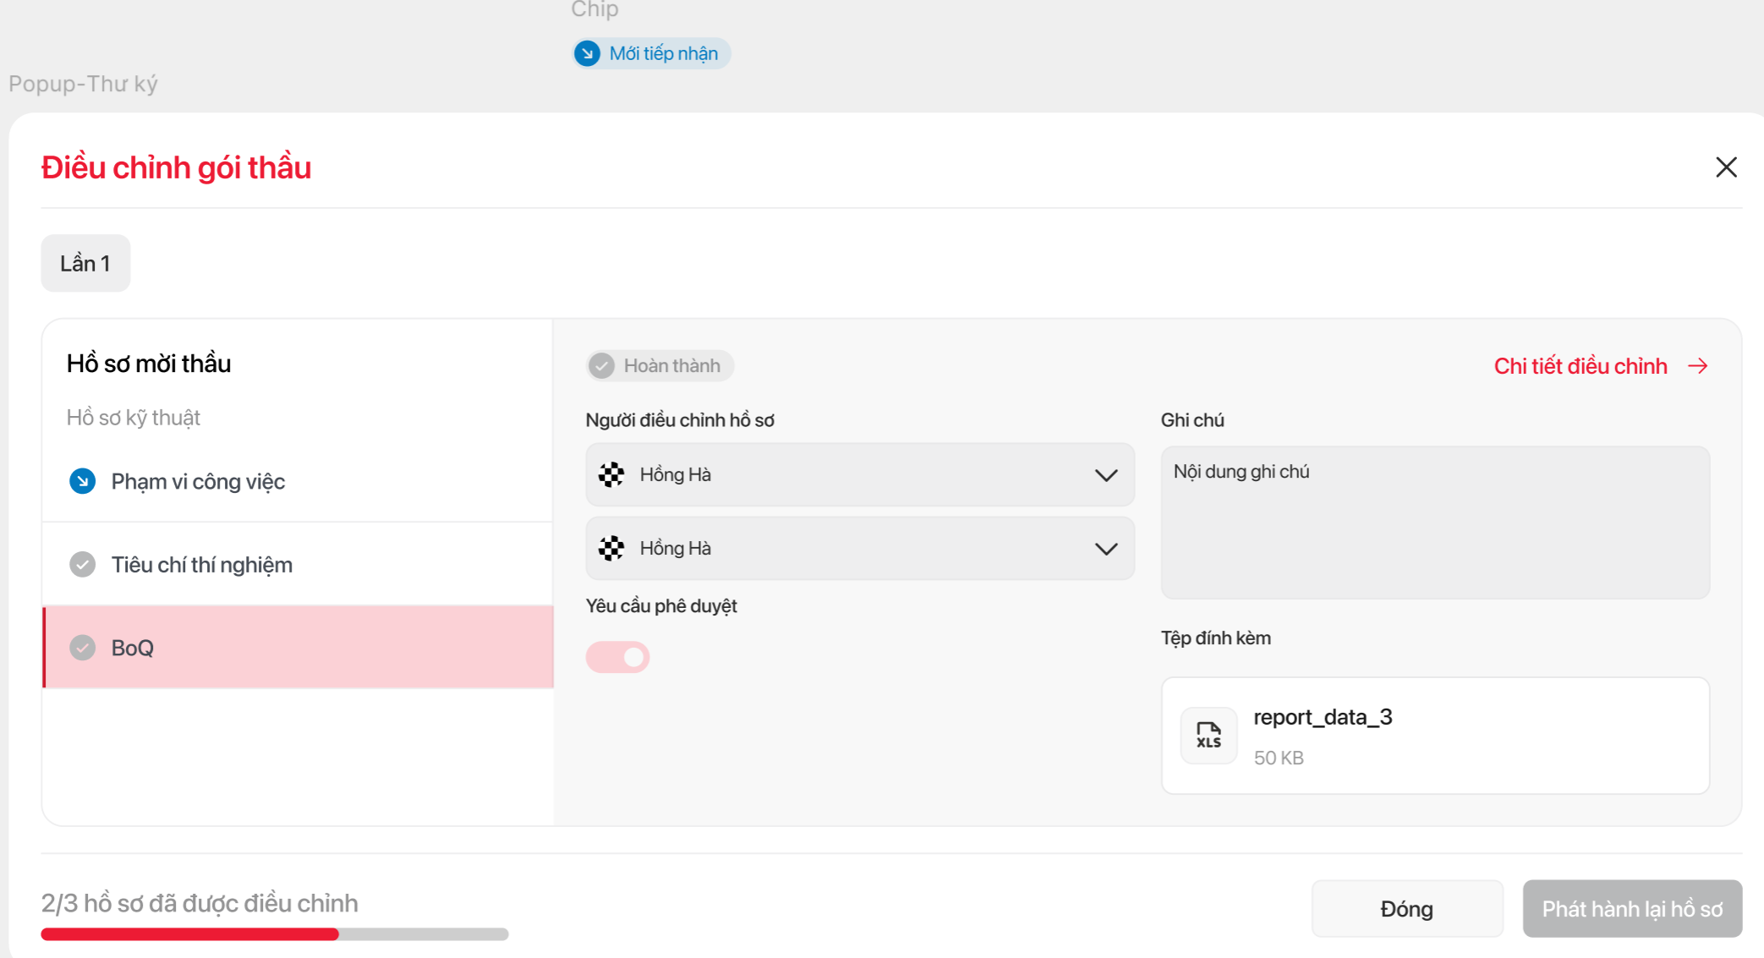Image resolution: width=1764 pixels, height=958 pixels.
Task: Expand the second Hồng Hà dropdown chevron
Action: click(x=1105, y=549)
